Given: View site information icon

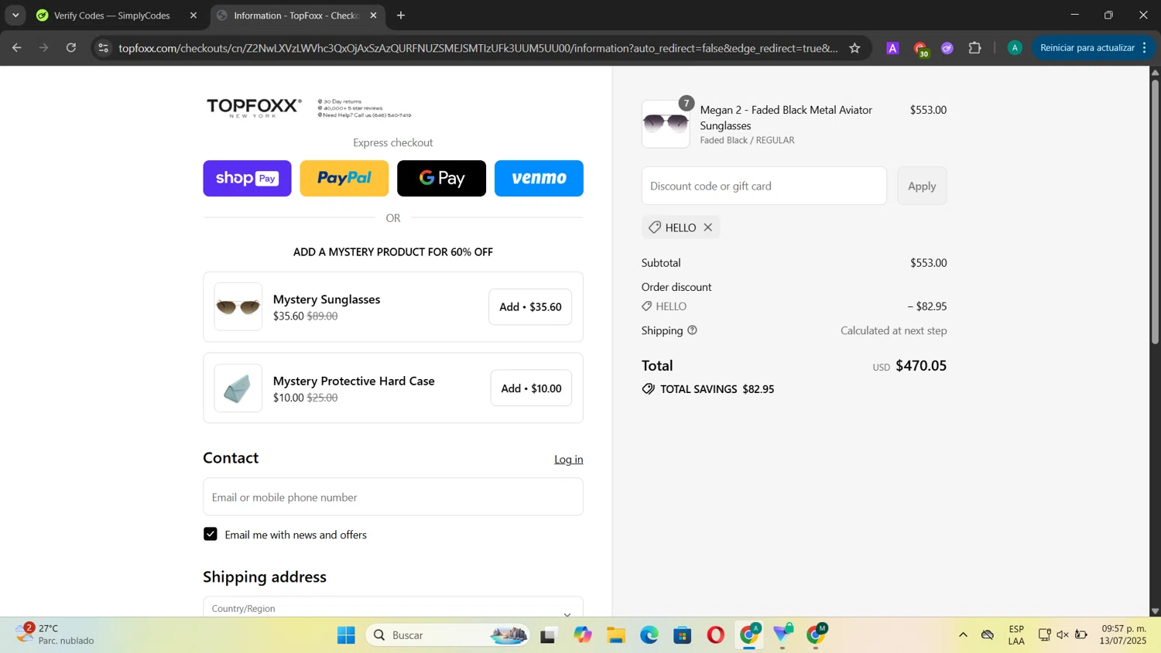Looking at the screenshot, I should 103,48.
